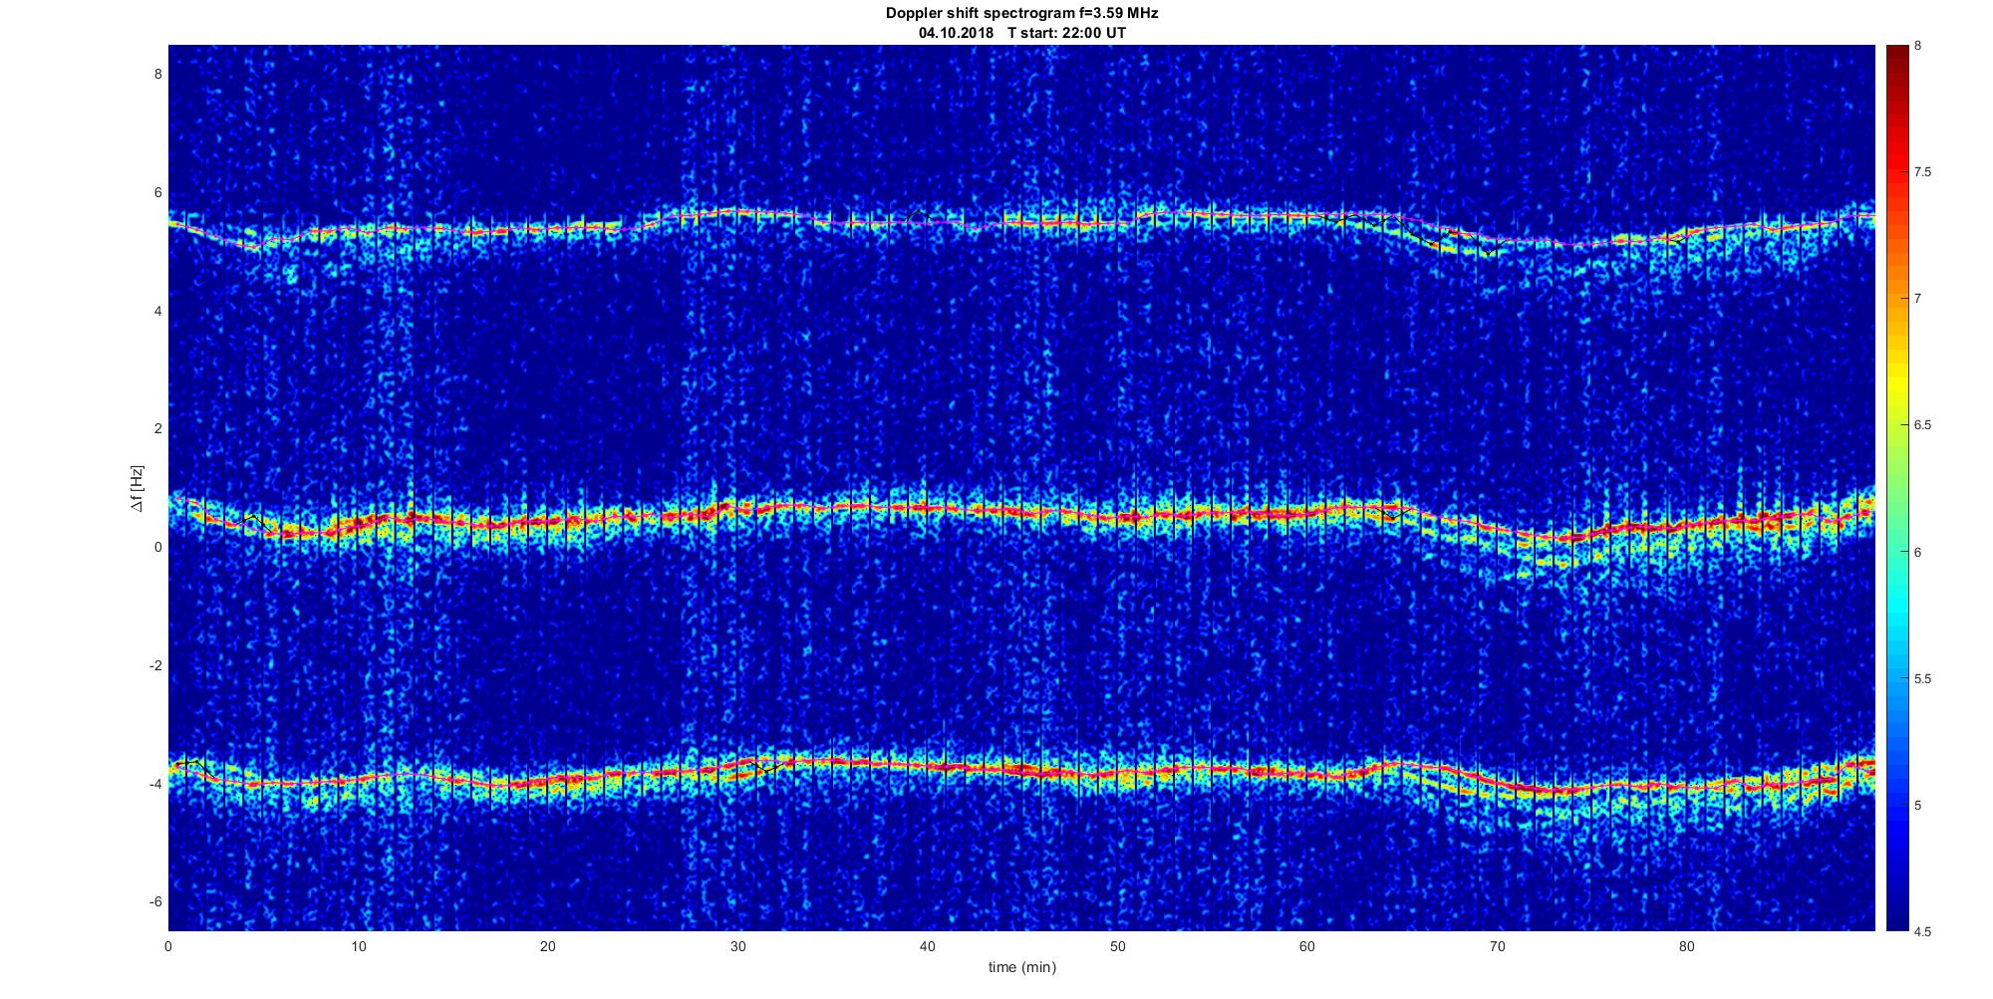Click the y-axis tick label '-2'
The height and width of the screenshot is (999, 1993).
(x=155, y=665)
